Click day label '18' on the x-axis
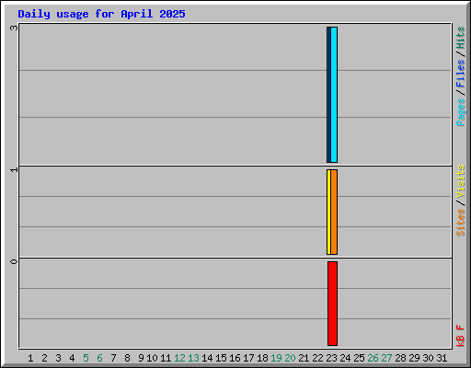The height and width of the screenshot is (368, 471). (262, 358)
